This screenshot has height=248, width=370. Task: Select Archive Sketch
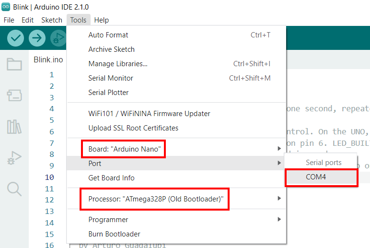click(176, 49)
